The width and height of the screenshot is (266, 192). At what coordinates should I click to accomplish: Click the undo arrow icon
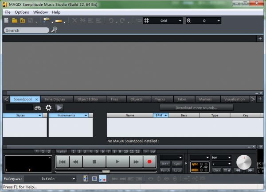pyautogui.click(x=111, y=21)
